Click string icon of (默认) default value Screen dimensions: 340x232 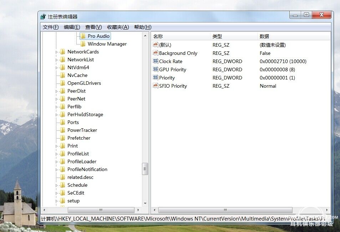pyautogui.click(x=156, y=45)
